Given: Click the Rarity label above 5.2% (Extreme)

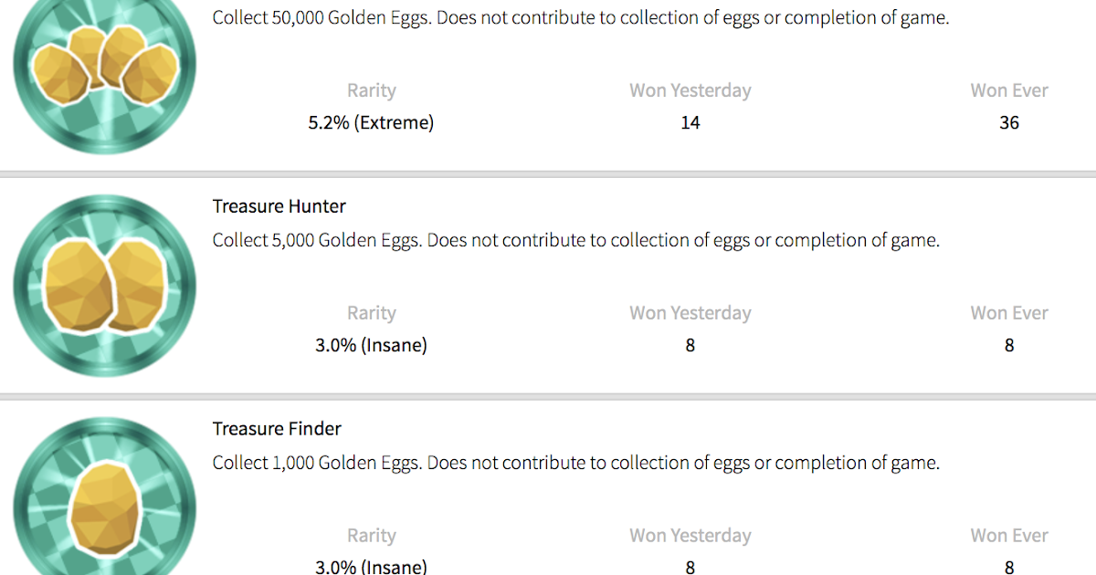Looking at the screenshot, I should pyautogui.click(x=371, y=90).
